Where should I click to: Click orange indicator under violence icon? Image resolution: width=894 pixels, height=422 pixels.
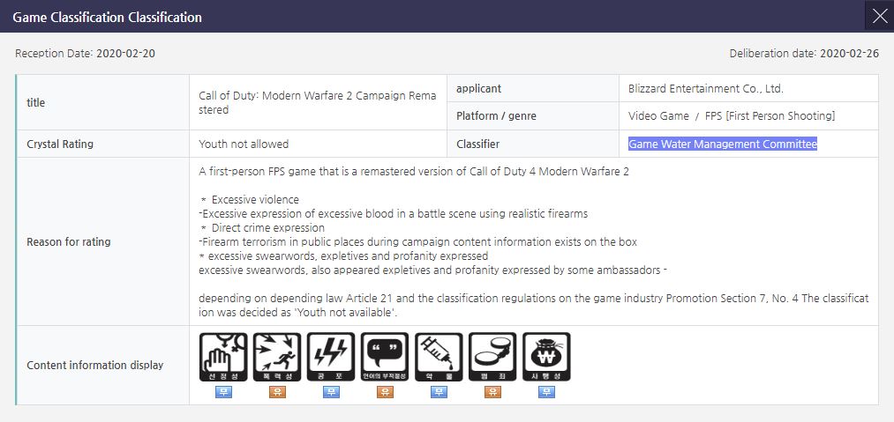click(277, 392)
